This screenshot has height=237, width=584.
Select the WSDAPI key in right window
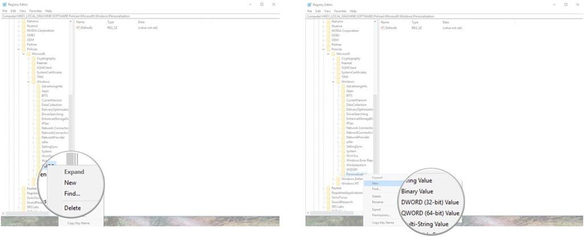click(x=352, y=170)
